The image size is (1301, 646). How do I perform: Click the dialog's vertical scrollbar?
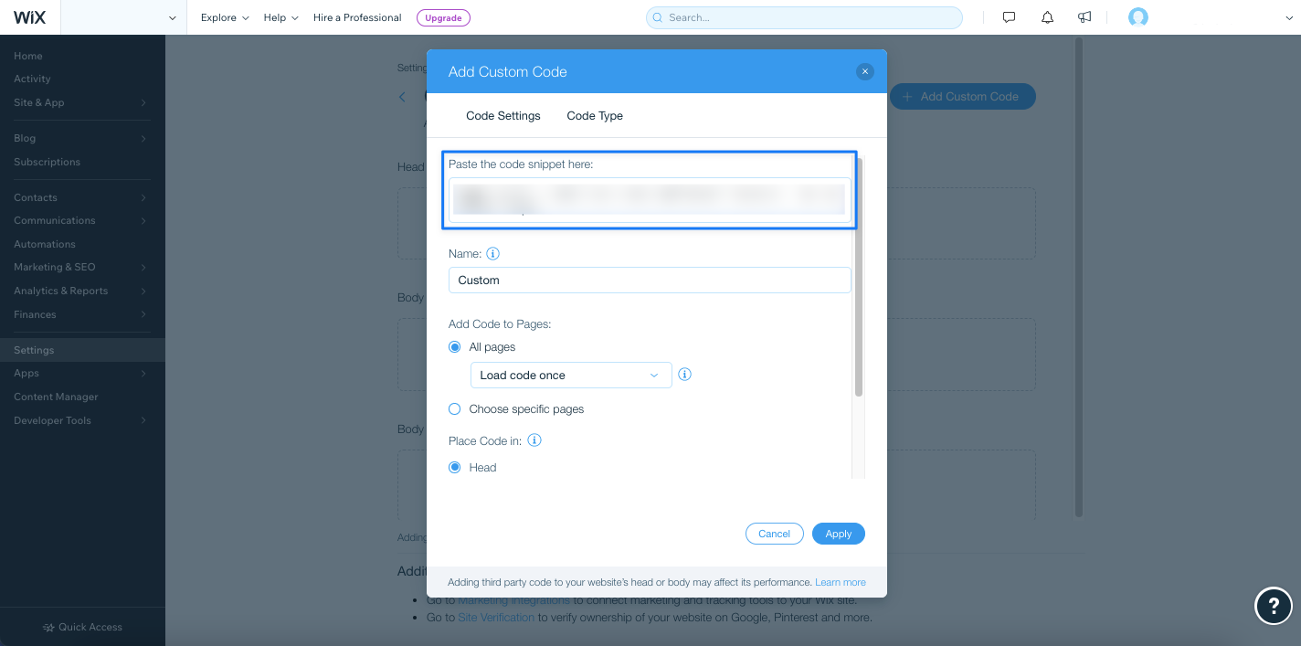pos(859,278)
